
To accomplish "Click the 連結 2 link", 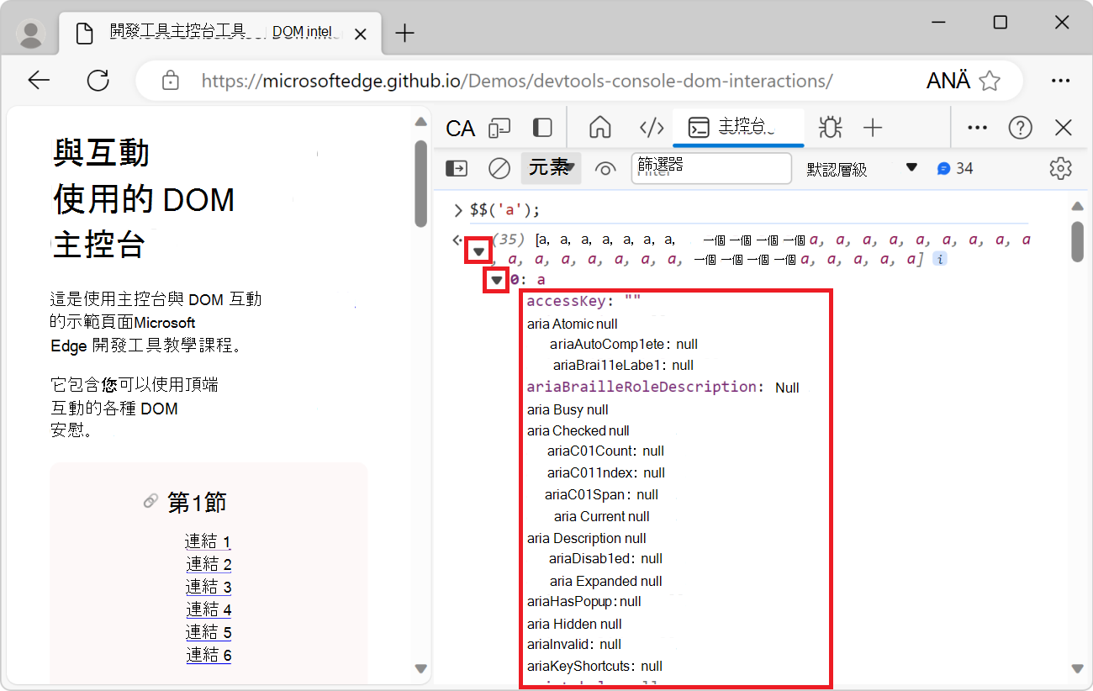I will pos(209,564).
